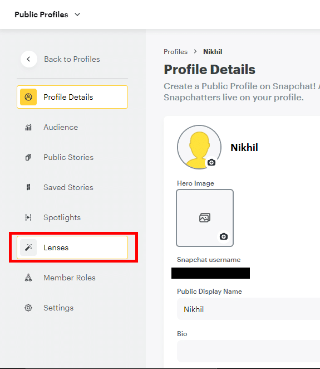
Task: Open the Public Profiles menu label
Action: [x=41, y=14]
